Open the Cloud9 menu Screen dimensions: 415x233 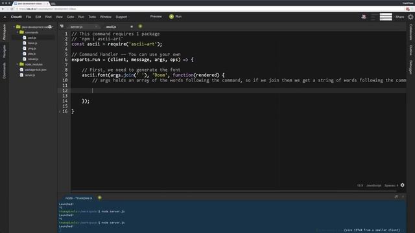pyautogui.click(x=16, y=17)
